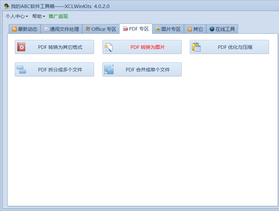Select the 其它 tab
Image resolution: width=279 pixels, height=211 pixels.
pyautogui.click(x=195, y=29)
